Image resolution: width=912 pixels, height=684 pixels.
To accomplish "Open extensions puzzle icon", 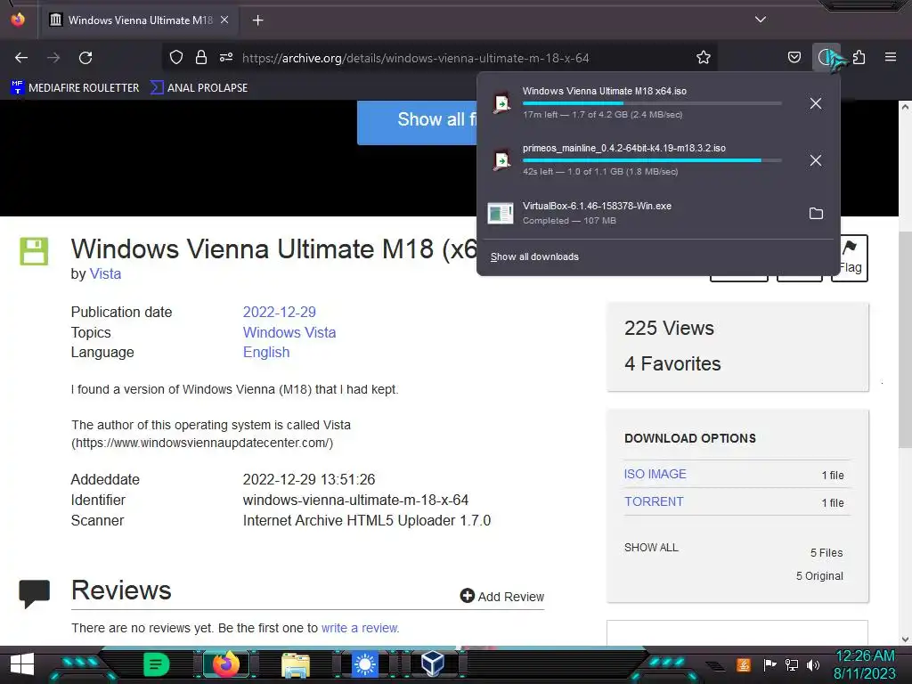I will click(x=859, y=57).
